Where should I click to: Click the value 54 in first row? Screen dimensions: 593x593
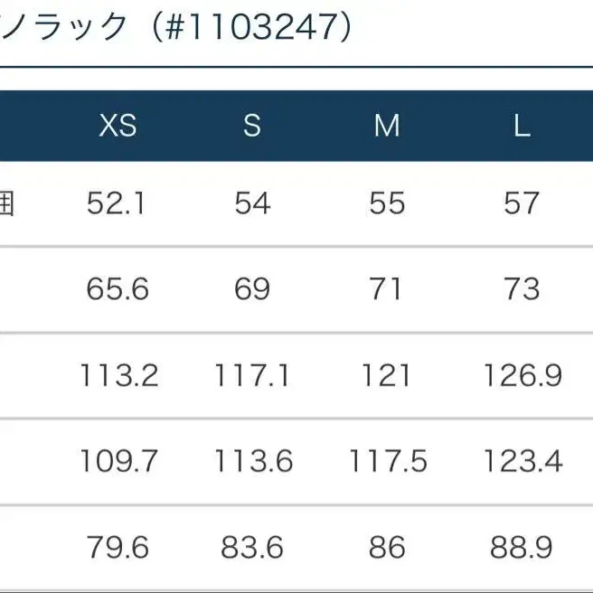pyautogui.click(x=252, y=203)
